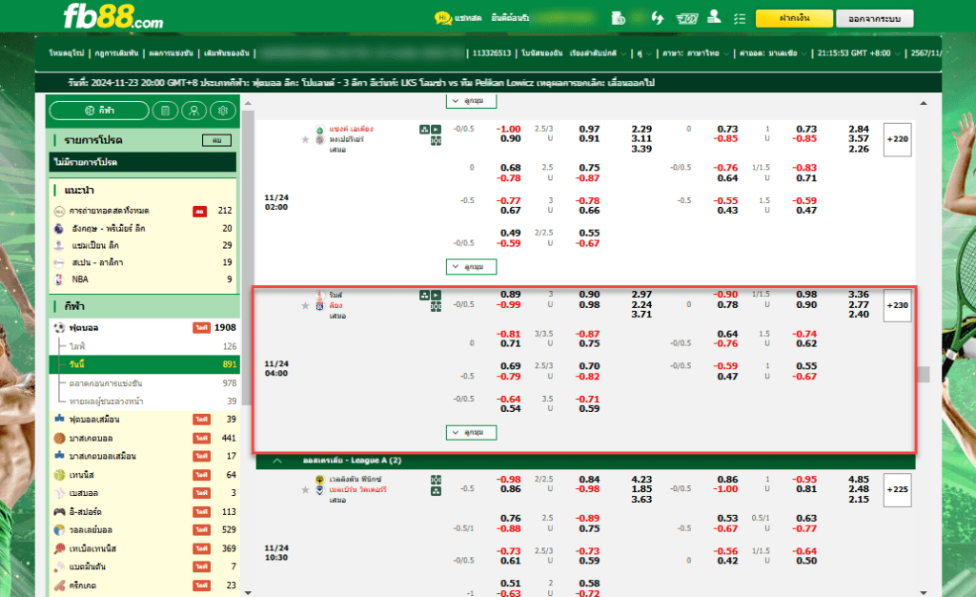Open the user profile icon in header
The height and width of the screenshot is (597, 976).
point(715,17)
